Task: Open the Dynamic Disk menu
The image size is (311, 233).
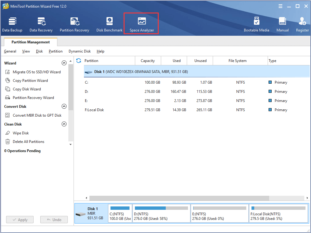Action: (x=80, y=51)
